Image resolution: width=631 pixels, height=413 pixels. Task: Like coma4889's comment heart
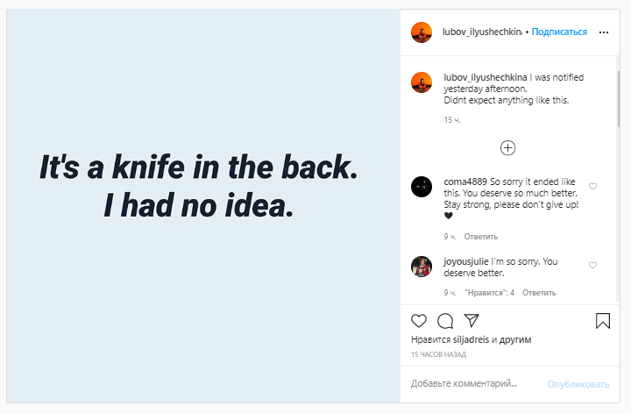click(592, 186)
